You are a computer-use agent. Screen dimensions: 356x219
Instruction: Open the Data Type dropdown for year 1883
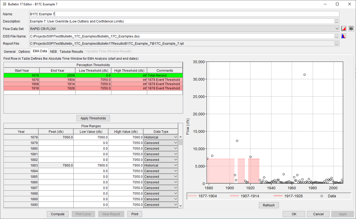click(x=175, y=165)
